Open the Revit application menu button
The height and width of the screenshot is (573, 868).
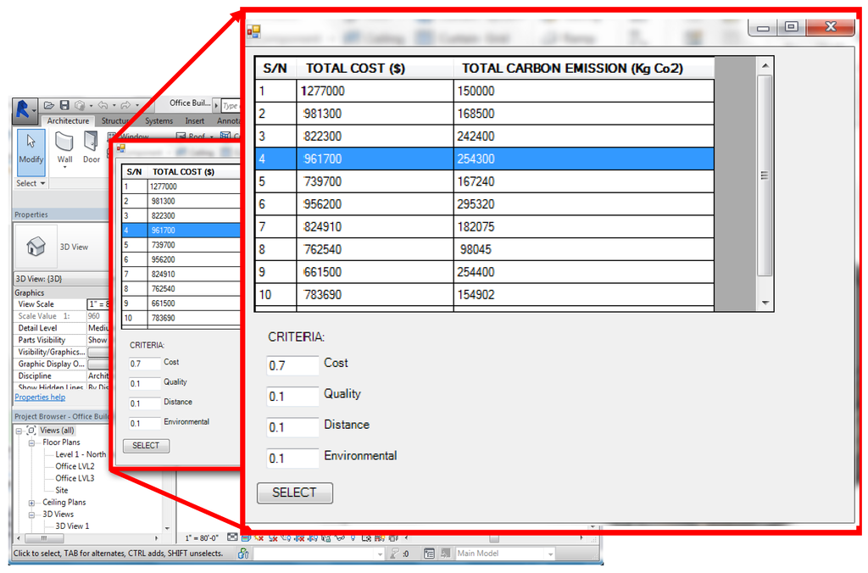coord(24,108)
